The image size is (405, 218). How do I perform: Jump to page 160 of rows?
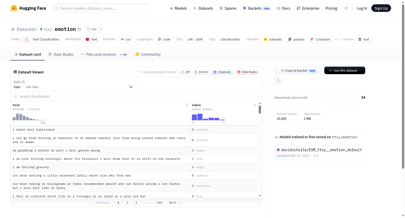click(159, 203)
